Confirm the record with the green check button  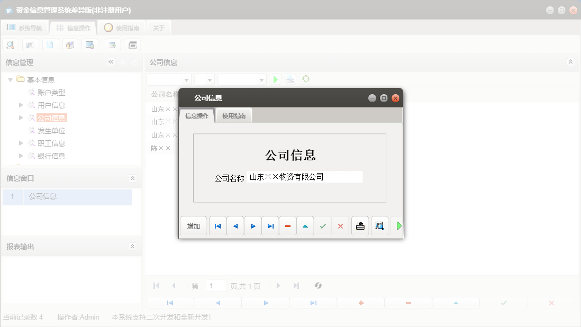tap(323, 226)
